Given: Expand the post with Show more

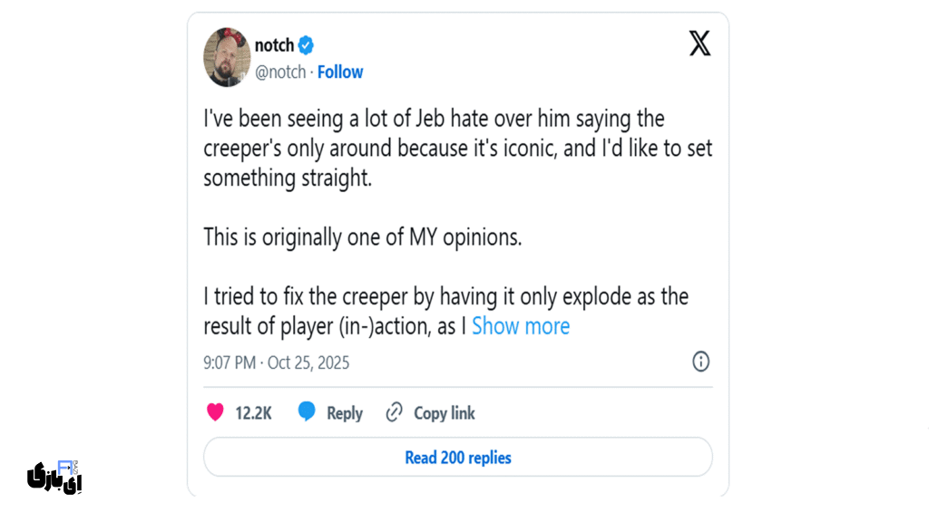Looking at the screenshot, I should (x=521, y=326).
